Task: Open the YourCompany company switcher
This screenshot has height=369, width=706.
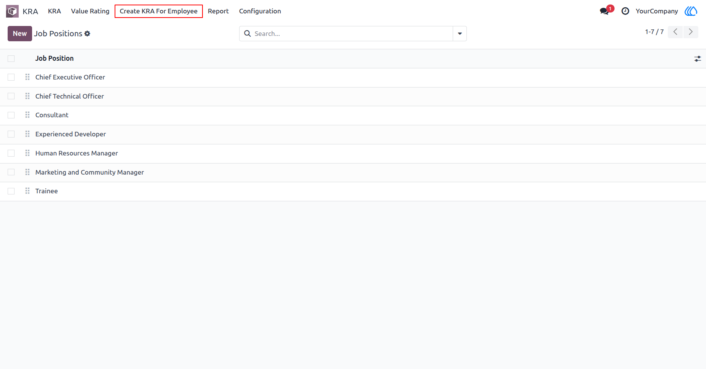Action: [657, 11]
